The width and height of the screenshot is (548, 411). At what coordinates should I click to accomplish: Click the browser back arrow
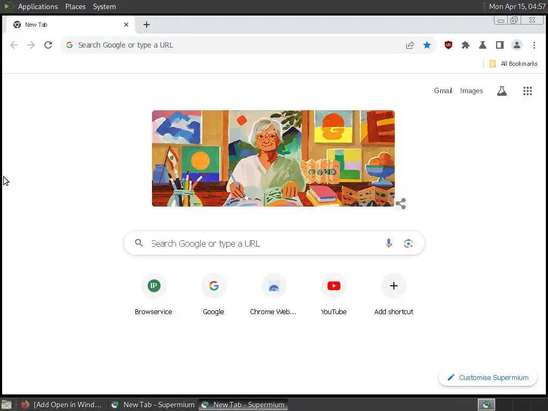[x=13, y=45]
